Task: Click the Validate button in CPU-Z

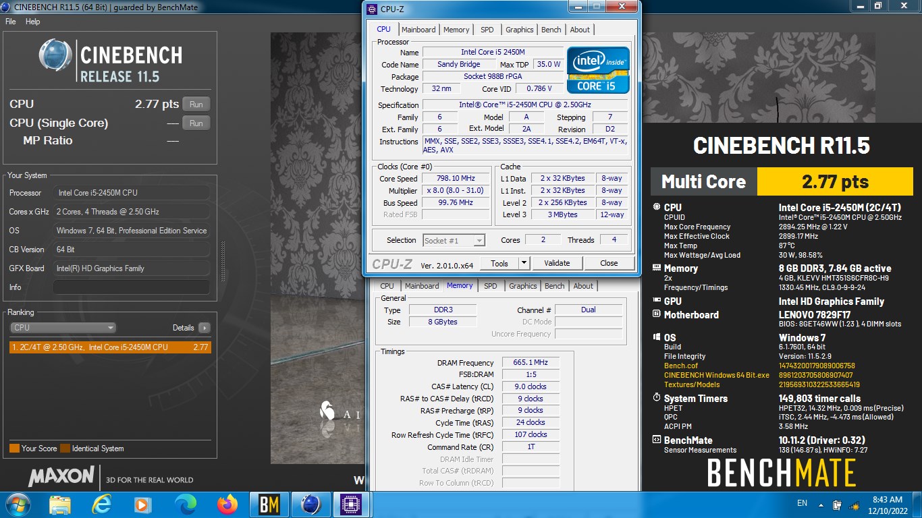Action: pos(557,263)
